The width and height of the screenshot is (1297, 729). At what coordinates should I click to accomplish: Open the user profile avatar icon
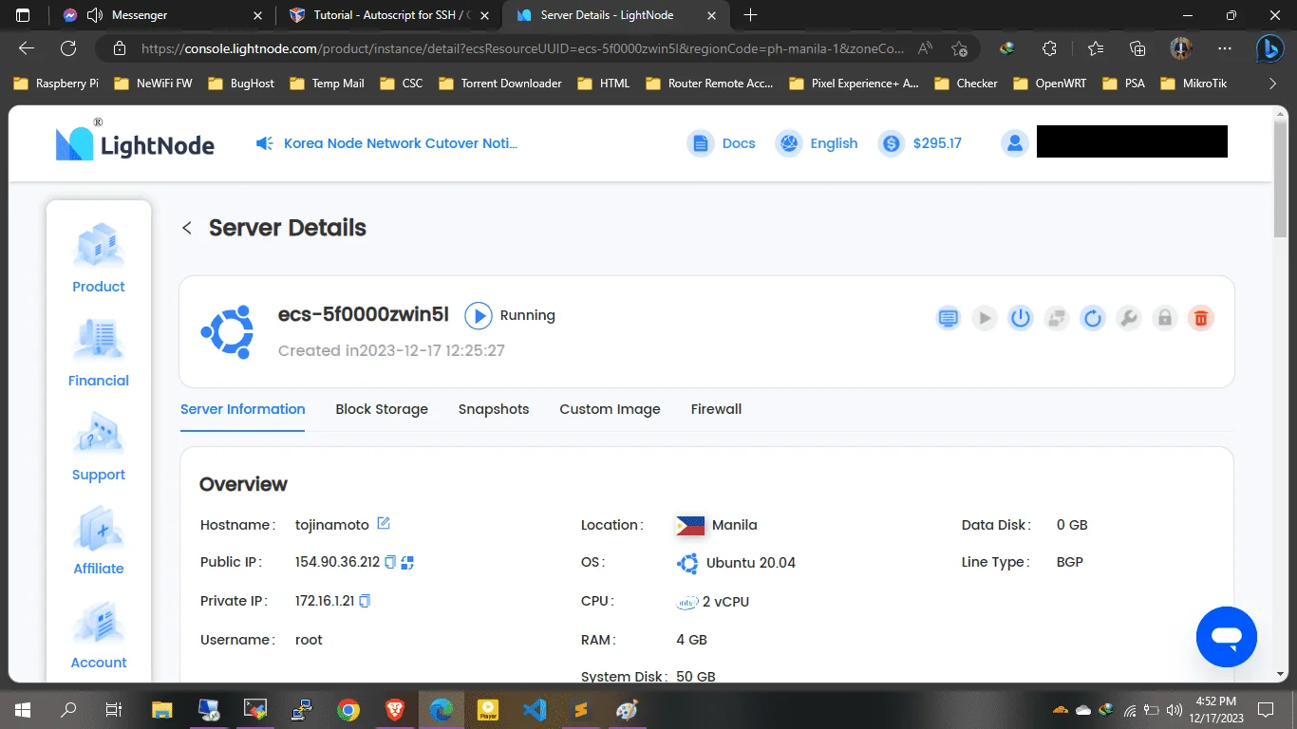point(1015,143)
